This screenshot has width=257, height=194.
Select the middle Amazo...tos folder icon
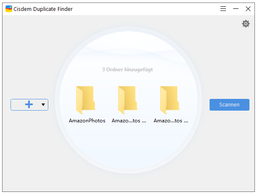coord(127,100)
